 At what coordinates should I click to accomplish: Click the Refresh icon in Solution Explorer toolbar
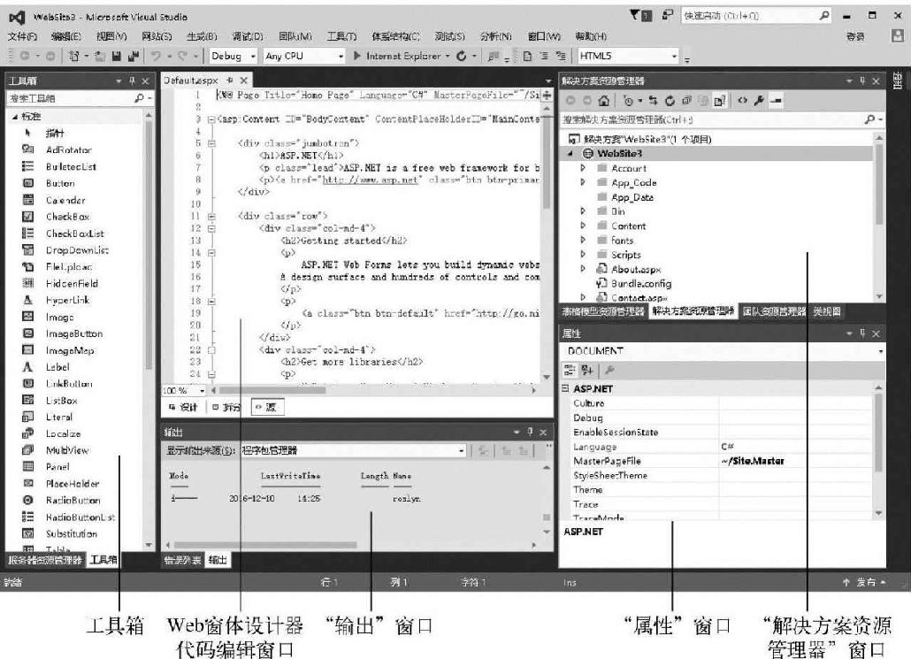tap(670, 101)
